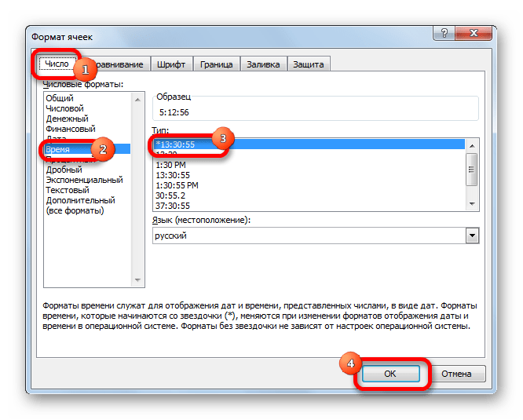Open the Шрифт tab
Image resolution: width=523 pixels, height=420 pixels.
pos(171,64)
